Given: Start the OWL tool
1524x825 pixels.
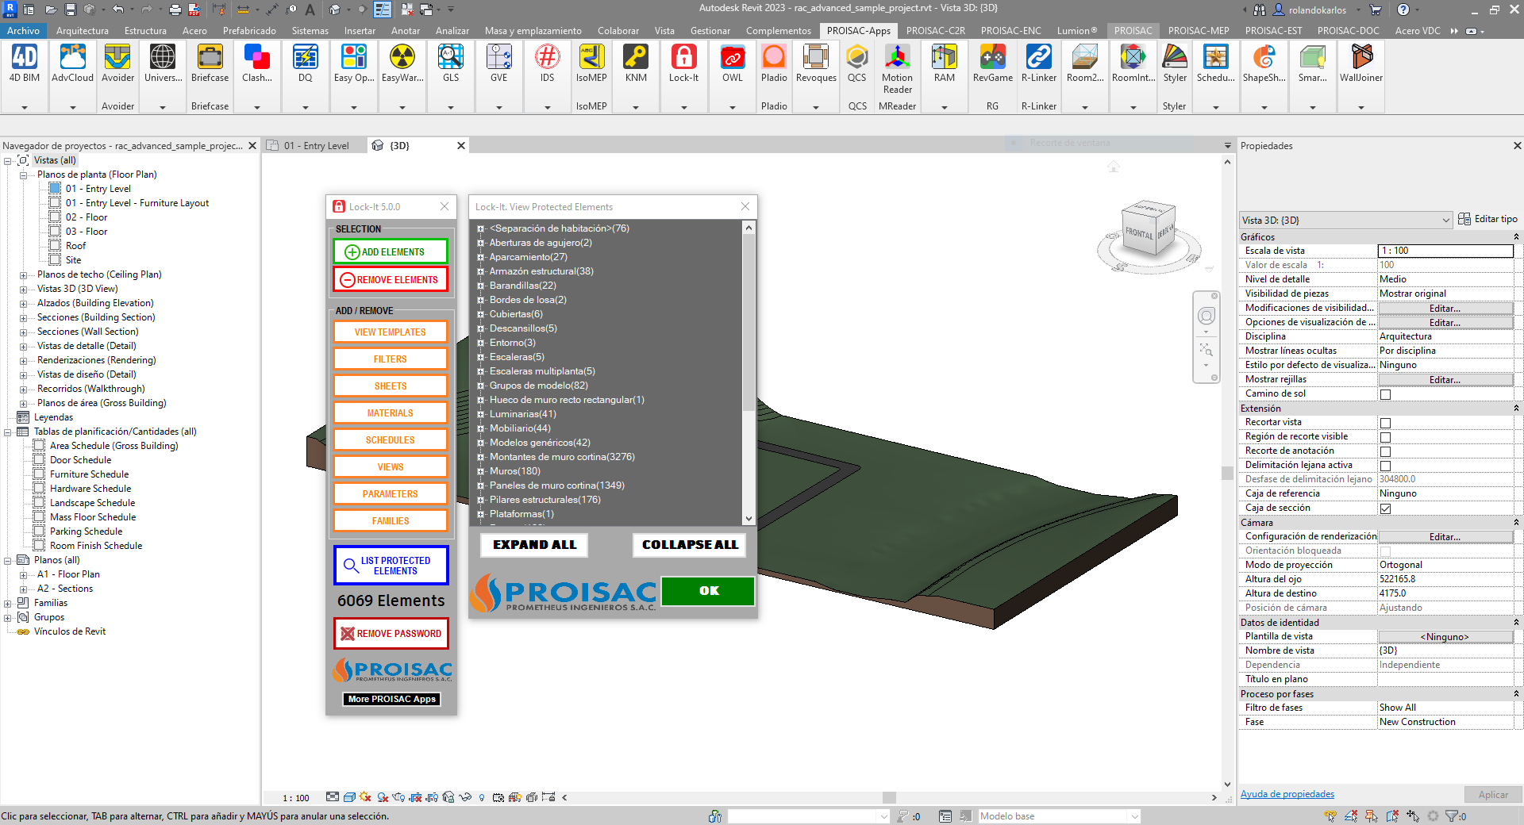Looking at the screenshot, I should pyautogui.click(x=733, y=63).
